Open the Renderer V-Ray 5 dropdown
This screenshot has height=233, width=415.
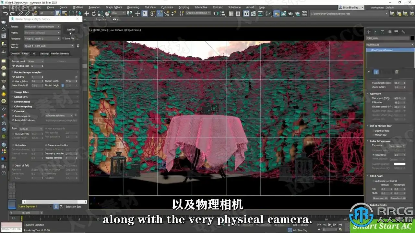tap(42, 39)
